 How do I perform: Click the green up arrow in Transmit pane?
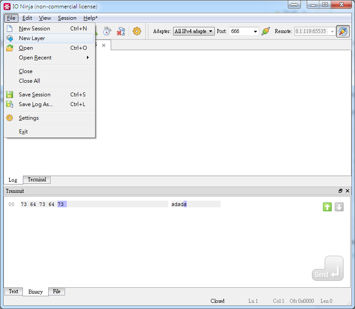pyautogui.click(x=327, y=207)
